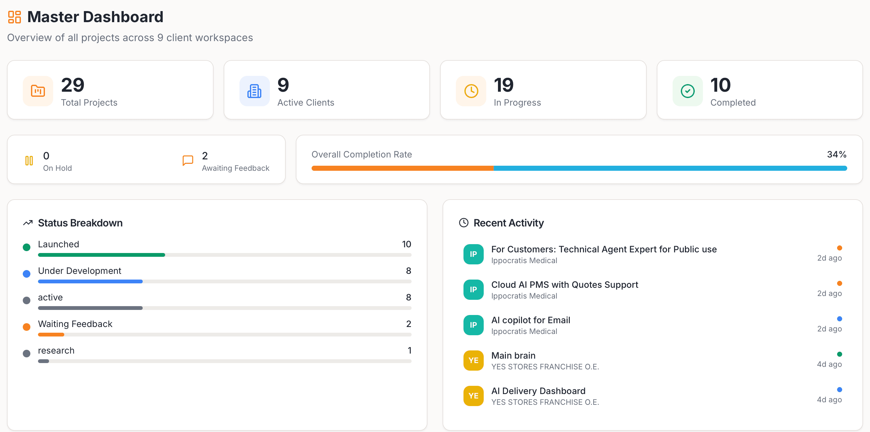
Task: Open the AI Delivery Dashboard activity item
Action: [x=538, y=391]
